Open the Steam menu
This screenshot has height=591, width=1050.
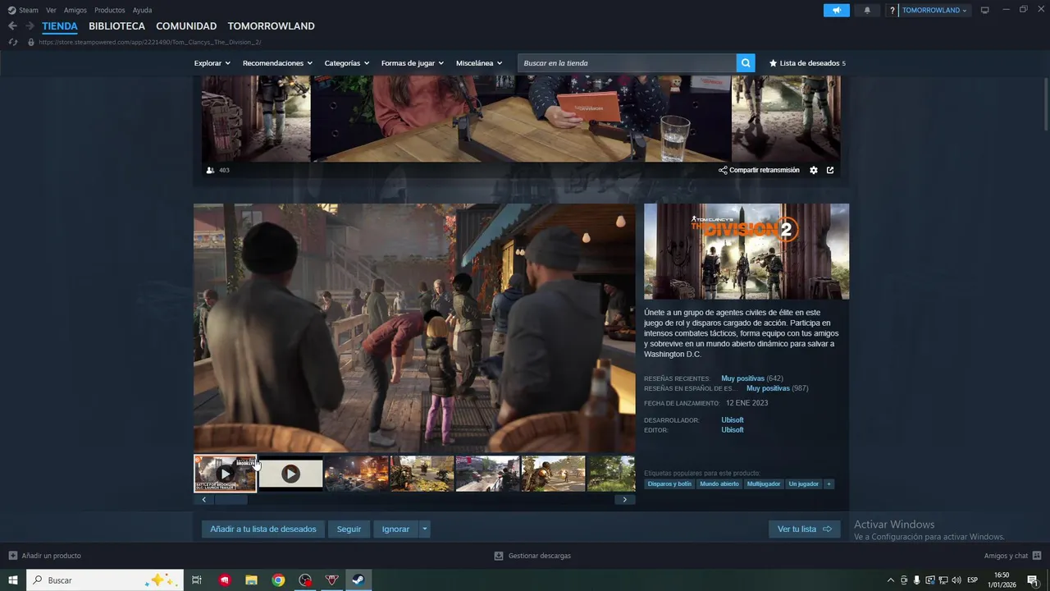23,10
